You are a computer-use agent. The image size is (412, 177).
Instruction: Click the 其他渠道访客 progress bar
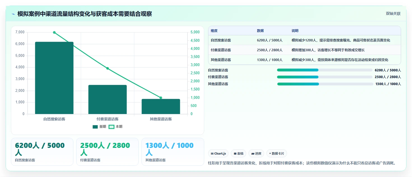click(325, 84)
